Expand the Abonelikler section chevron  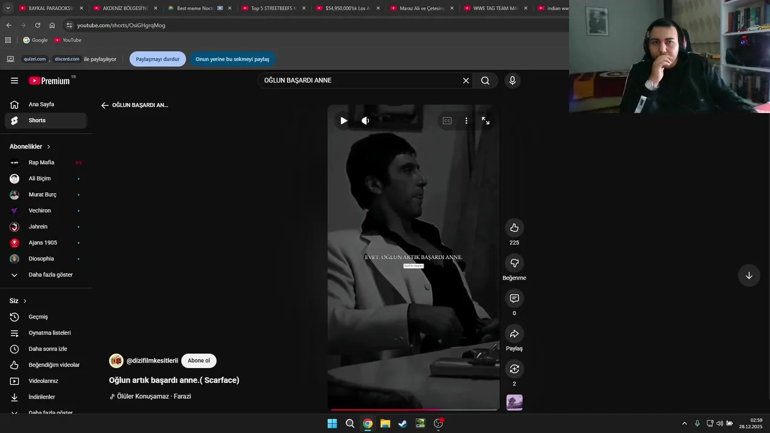click(49, 147)
